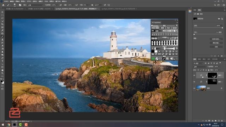Select the Zoom tool
This screenshot has height=127, width=226.
point(2,73)
